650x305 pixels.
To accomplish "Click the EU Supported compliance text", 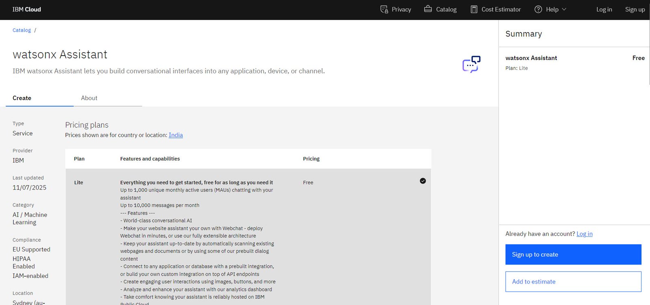I will pos(31,249).
